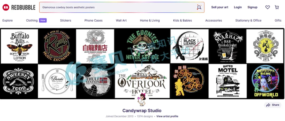Image resolution: width=285 pixels, height=121 pixels.
Task: Click the search magnifier icon
Action: [x=199, y=7]
